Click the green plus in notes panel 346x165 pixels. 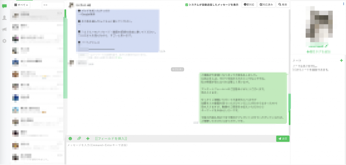coord(341,60)
